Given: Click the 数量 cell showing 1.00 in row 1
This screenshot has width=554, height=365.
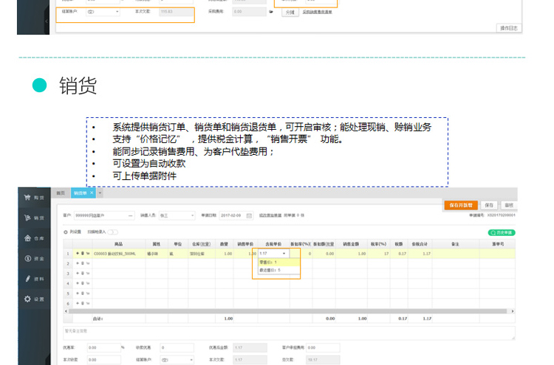Looking at the screenshot, I should click(x=225, y=254).
